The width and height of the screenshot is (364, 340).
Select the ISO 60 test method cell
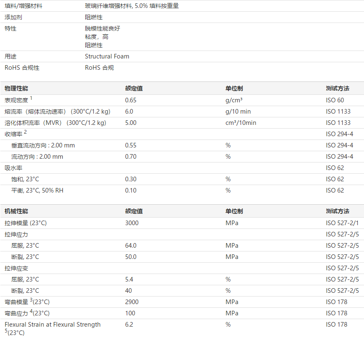click(x=335, y=100)
